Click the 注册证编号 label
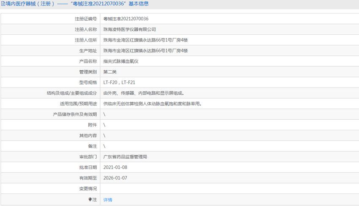This screenshot has width=359, height=206. tap(86, 19)
